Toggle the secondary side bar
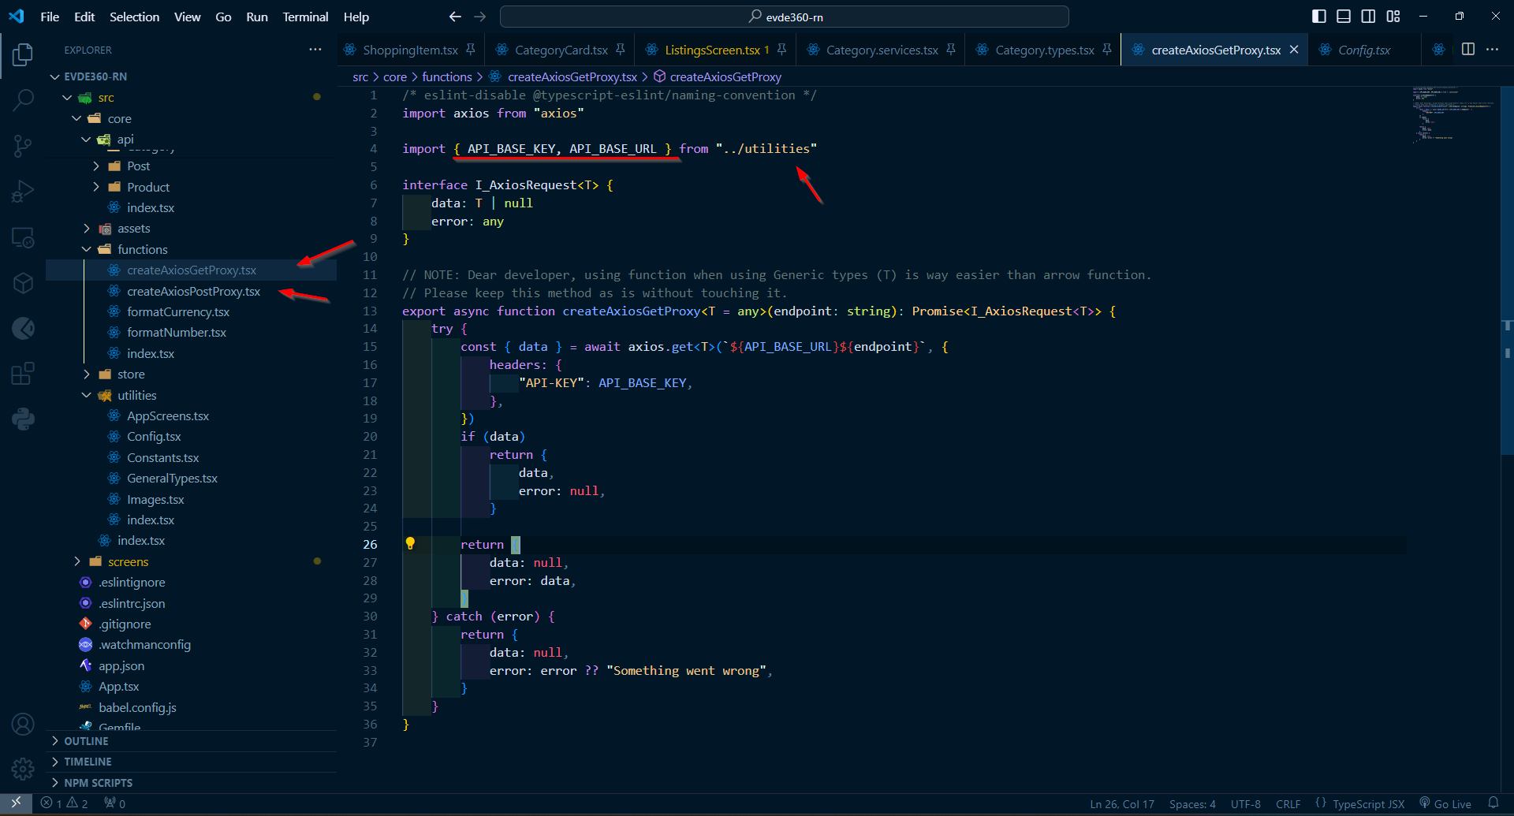Image resolution: width=1514 pixels, height=816 pixels. 1368,17
